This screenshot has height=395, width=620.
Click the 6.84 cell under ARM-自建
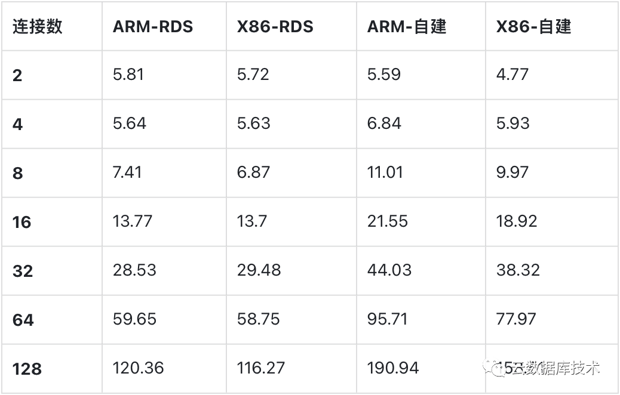(x=384, y=124)
